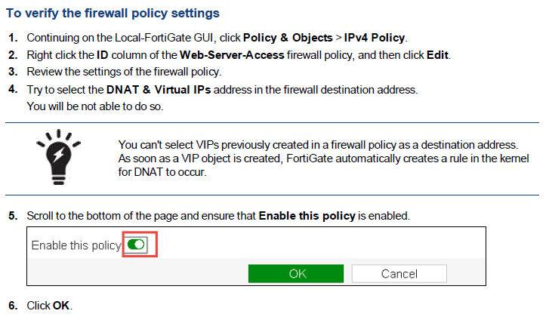Click the green OK button
The width and height of the screenshot is (549, 320).
coord(297,273)
